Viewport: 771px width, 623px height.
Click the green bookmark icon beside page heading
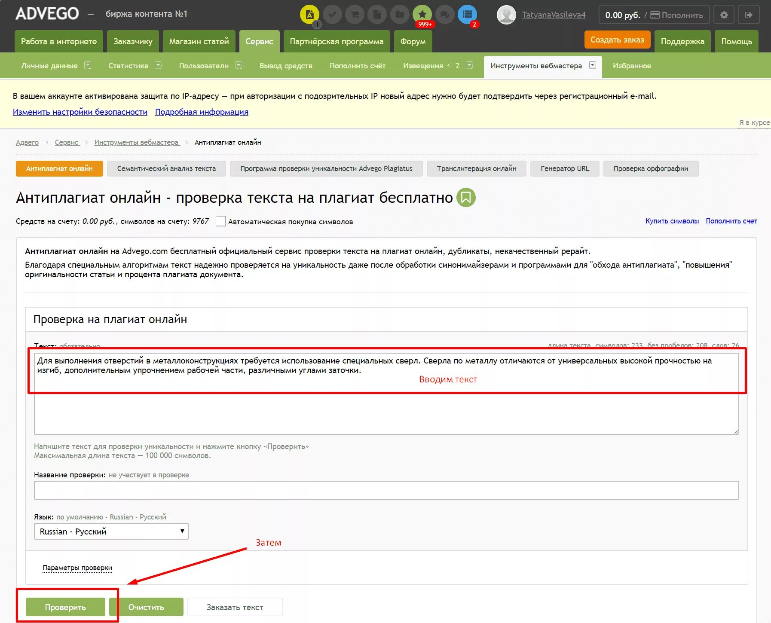(x=466, y=198)
